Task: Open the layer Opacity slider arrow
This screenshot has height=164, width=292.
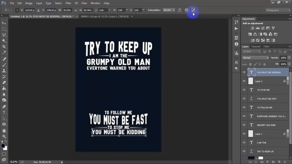Action: [x=289, y=58]
